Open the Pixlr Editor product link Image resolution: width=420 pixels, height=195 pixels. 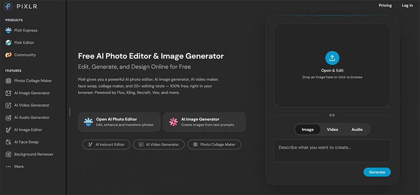click(24, 43)
